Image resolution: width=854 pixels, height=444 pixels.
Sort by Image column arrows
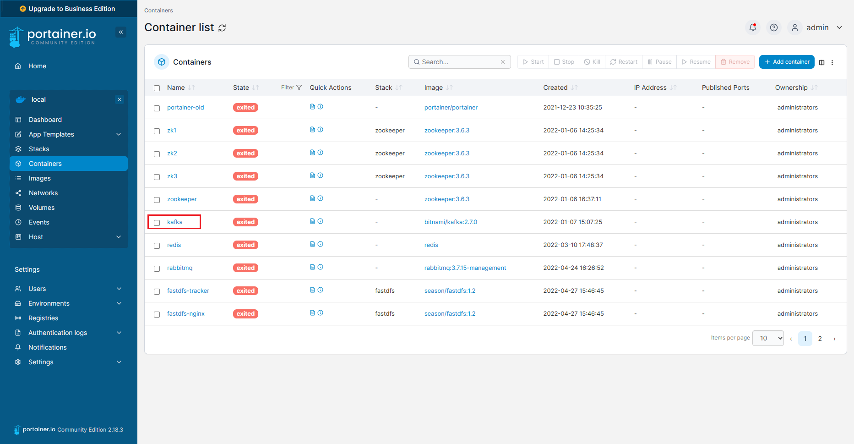449,88
